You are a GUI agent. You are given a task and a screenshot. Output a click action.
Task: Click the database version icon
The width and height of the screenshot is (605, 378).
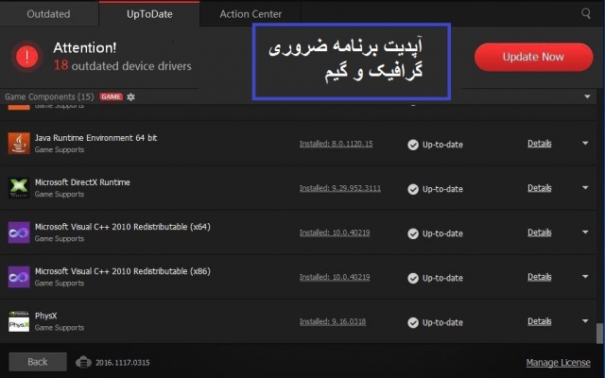coord(83,362)
